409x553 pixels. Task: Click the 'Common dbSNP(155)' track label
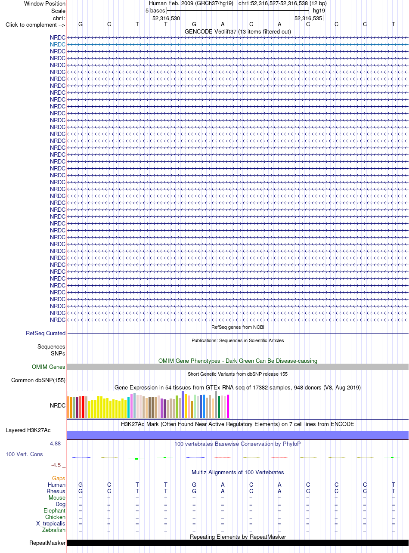38,380
